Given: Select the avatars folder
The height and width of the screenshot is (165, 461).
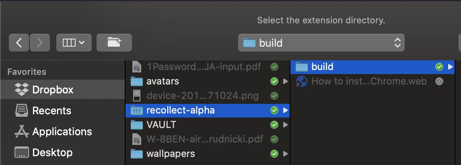Looking at the screenshot, I should (x=163, y=81).
